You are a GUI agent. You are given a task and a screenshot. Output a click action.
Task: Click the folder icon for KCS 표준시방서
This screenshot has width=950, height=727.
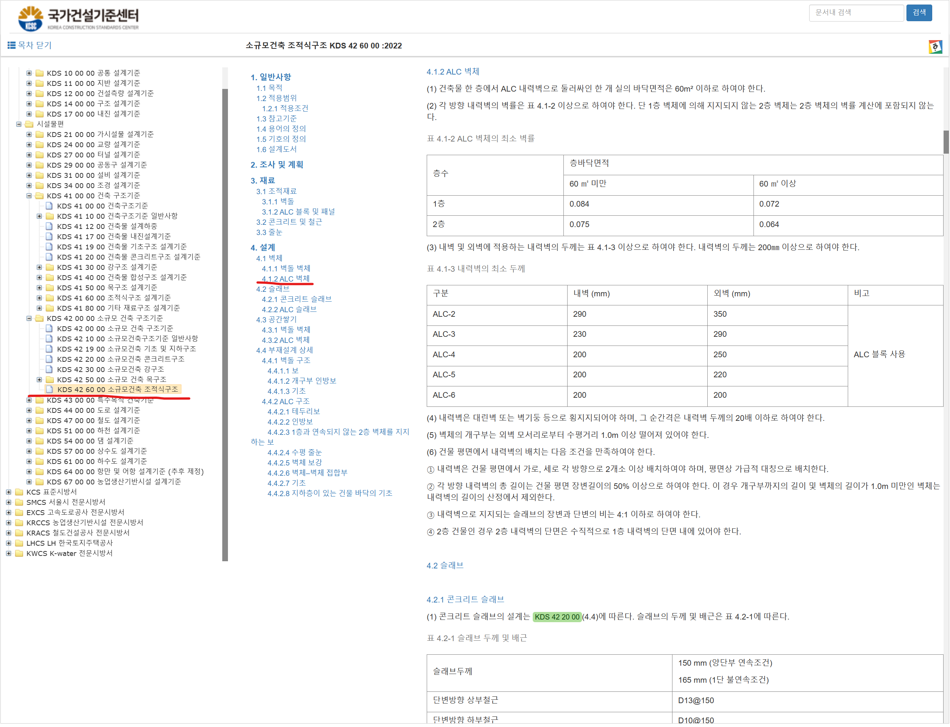[19, 492]
